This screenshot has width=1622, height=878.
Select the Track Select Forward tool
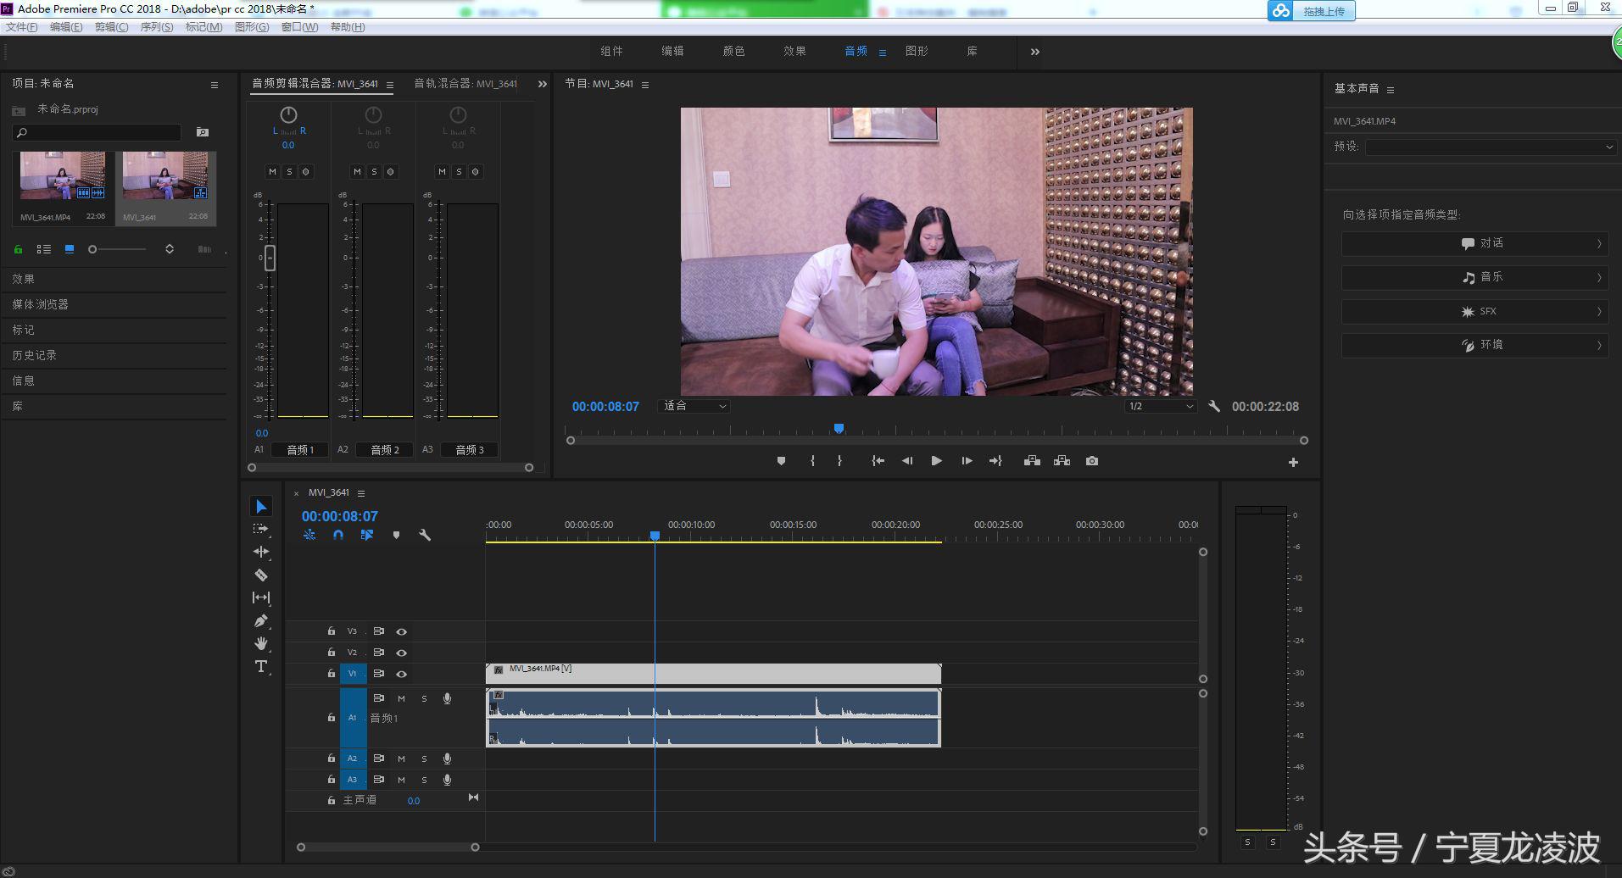261,528
